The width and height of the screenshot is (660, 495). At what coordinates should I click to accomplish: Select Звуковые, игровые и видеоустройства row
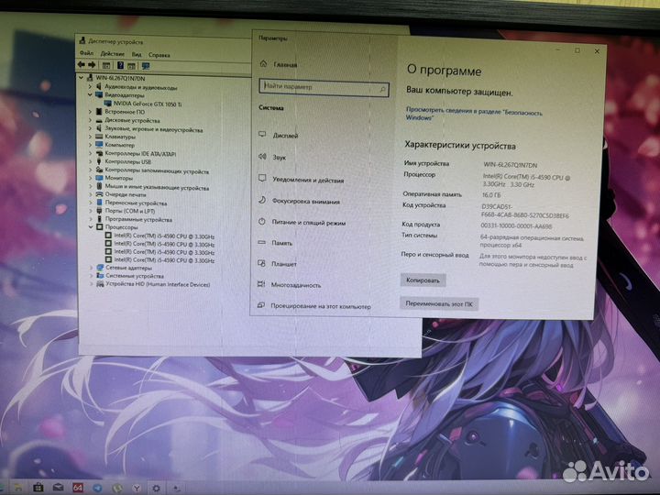(149, 129)
